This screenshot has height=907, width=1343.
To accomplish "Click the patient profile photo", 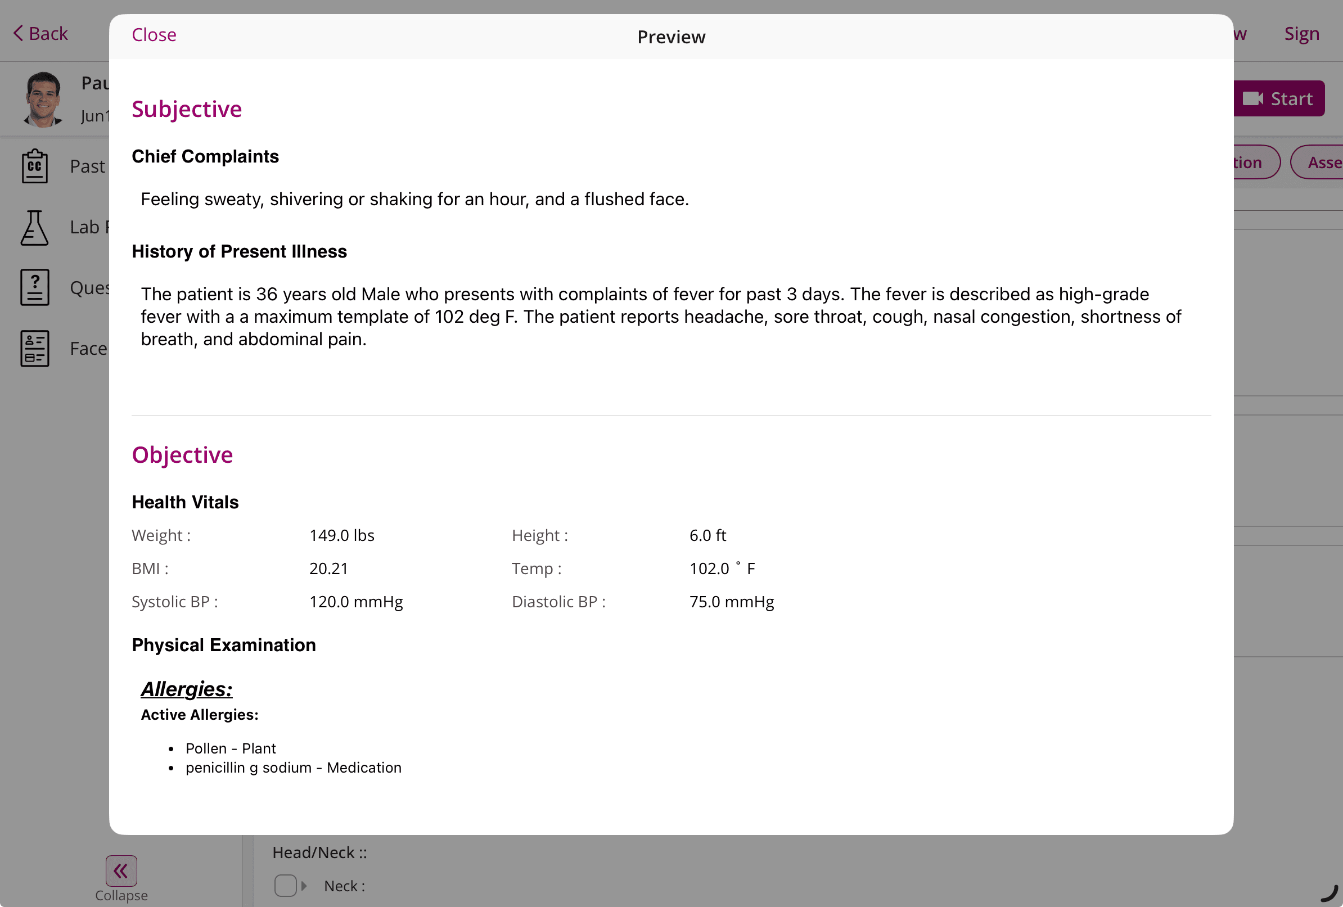I will (x=42, y=99).
